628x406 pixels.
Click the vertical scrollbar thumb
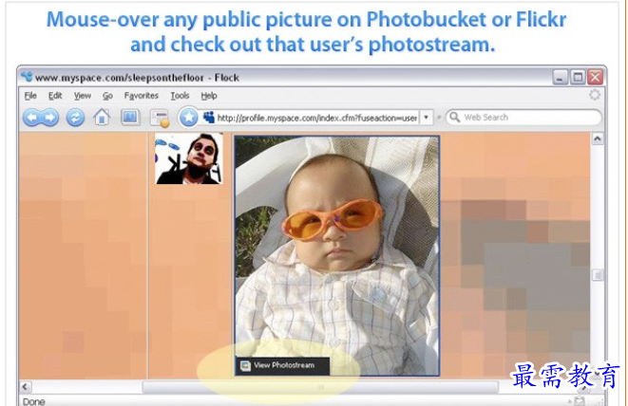pyautogui.click(x=598, y=275)
